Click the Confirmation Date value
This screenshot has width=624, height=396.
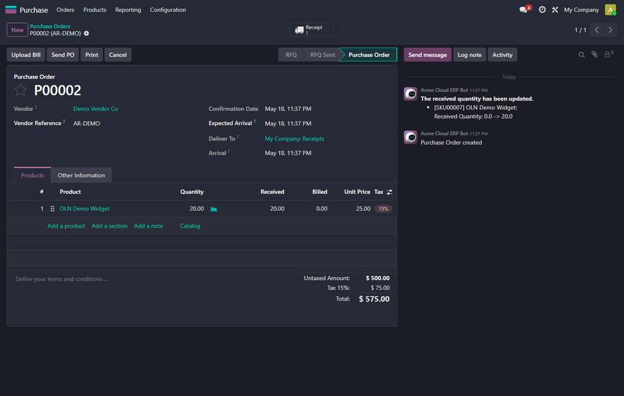[288, 109]
